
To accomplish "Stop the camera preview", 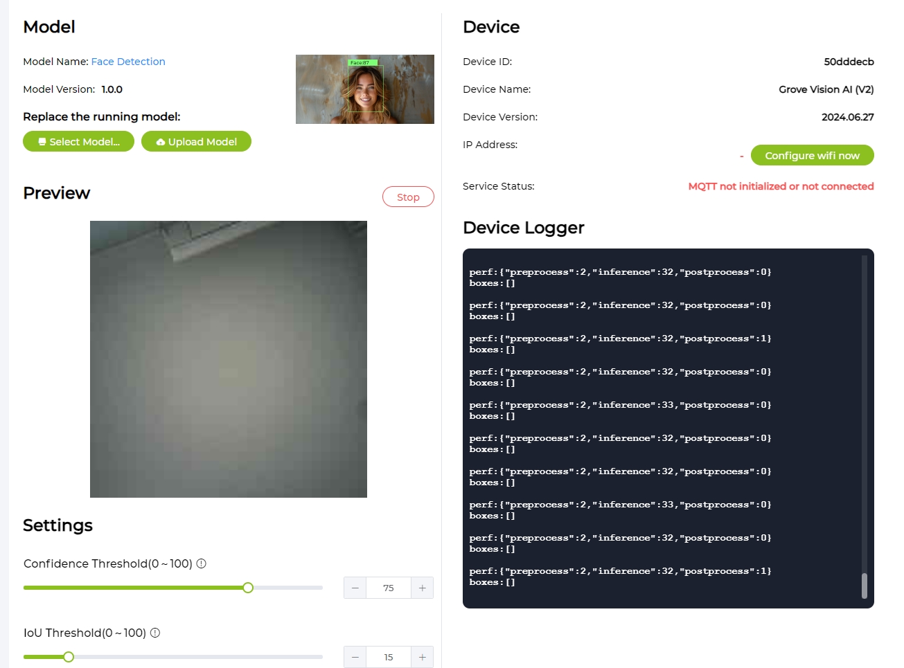I will (x=408, y=197).
